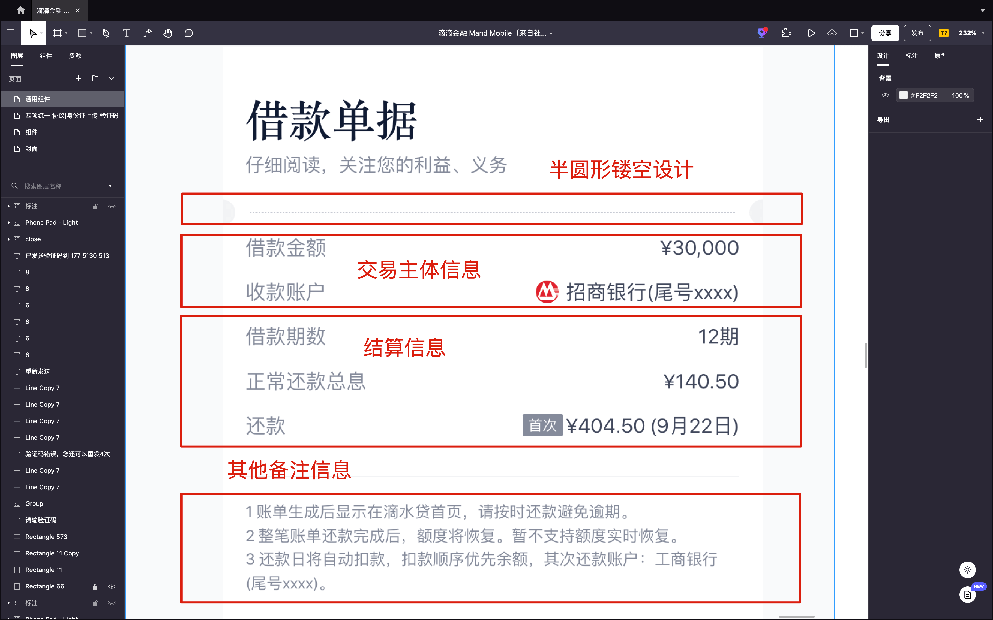Switch to the 设计 tab
This screenshot has height=620, width=993.
883,56
